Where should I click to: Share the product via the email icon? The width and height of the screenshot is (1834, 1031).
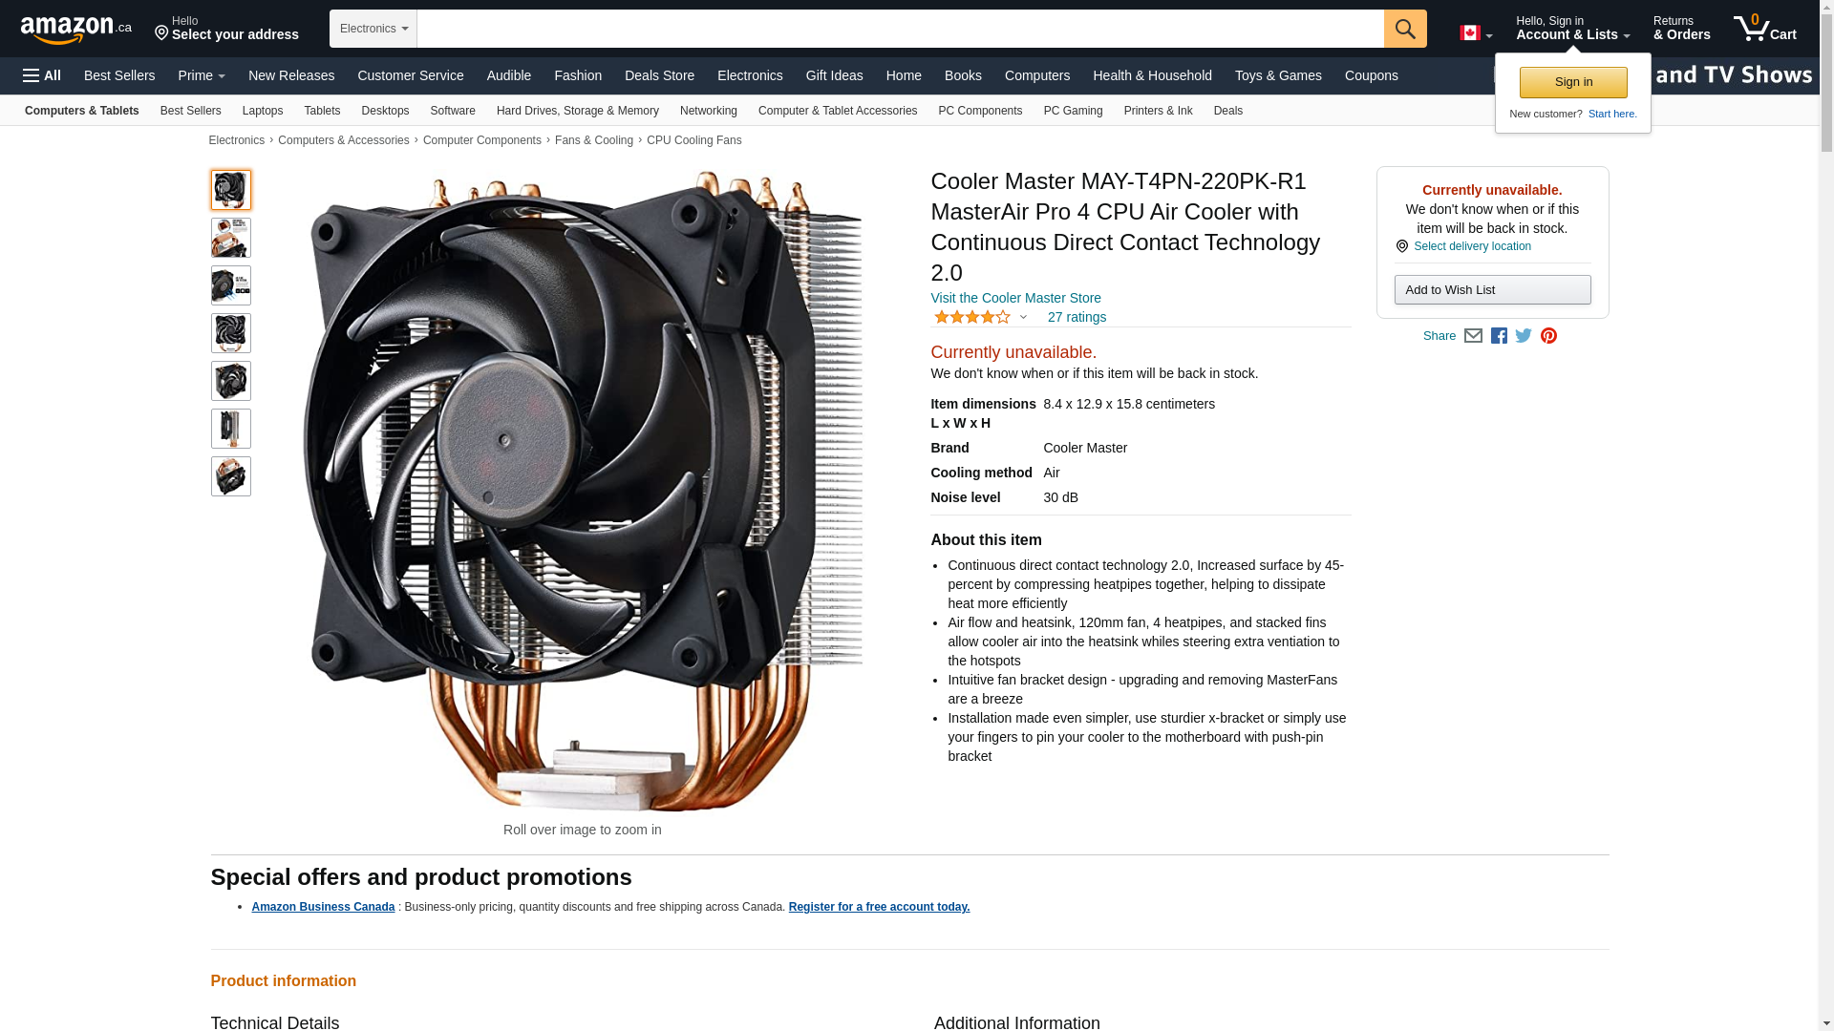(x=1473, y=336)
